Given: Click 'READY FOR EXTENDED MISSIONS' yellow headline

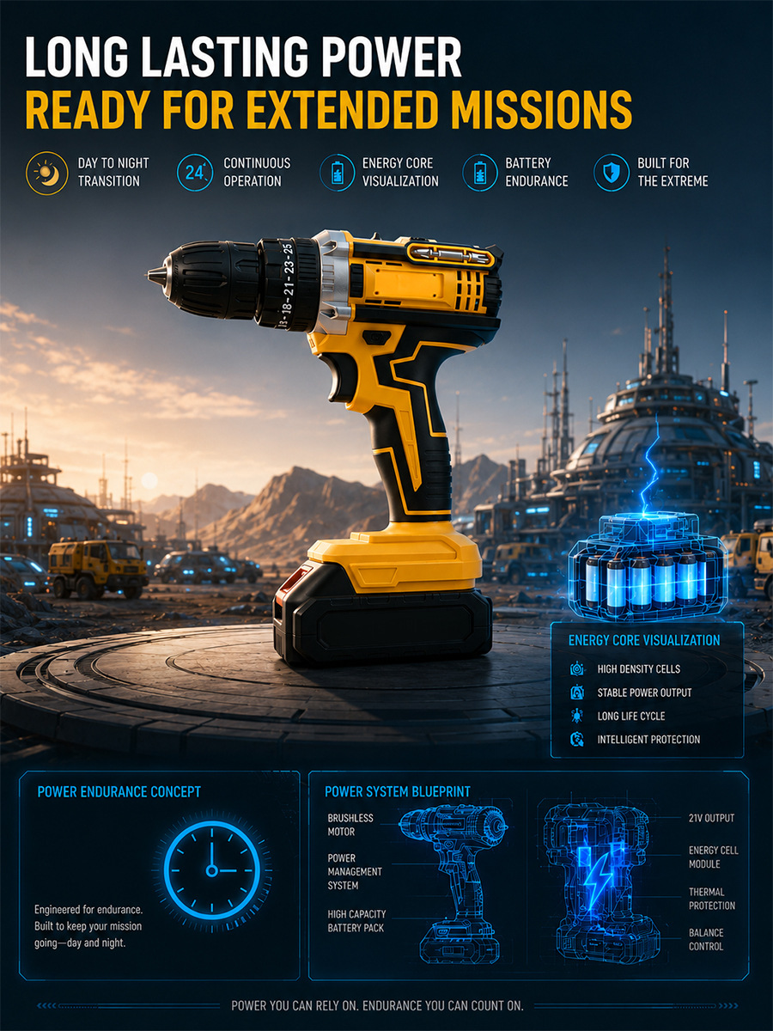Looking at the screenshot, I should (x=328, y=109).
